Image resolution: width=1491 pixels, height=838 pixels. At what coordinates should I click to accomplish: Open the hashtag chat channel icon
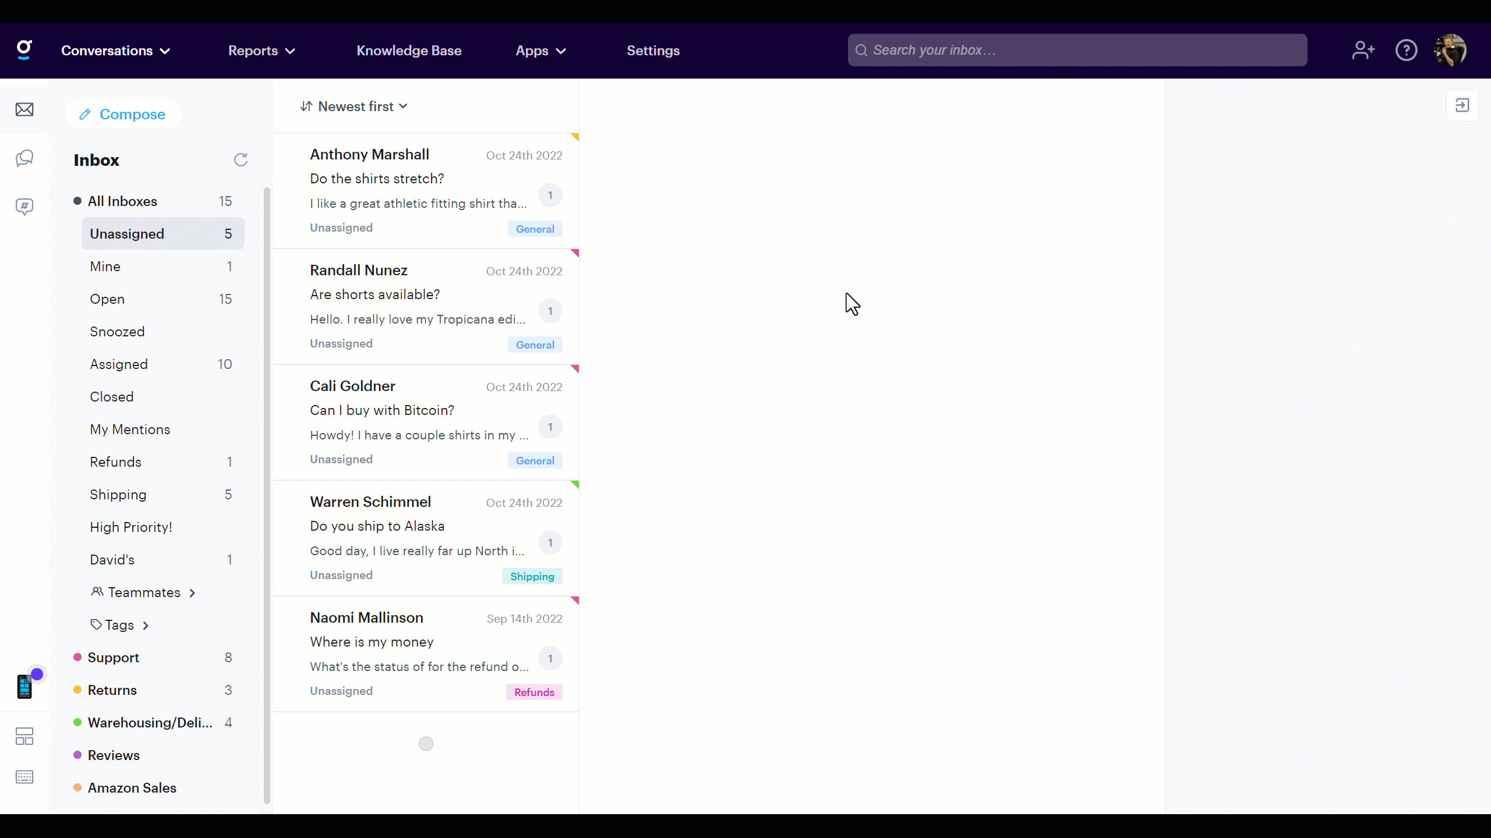24,207
